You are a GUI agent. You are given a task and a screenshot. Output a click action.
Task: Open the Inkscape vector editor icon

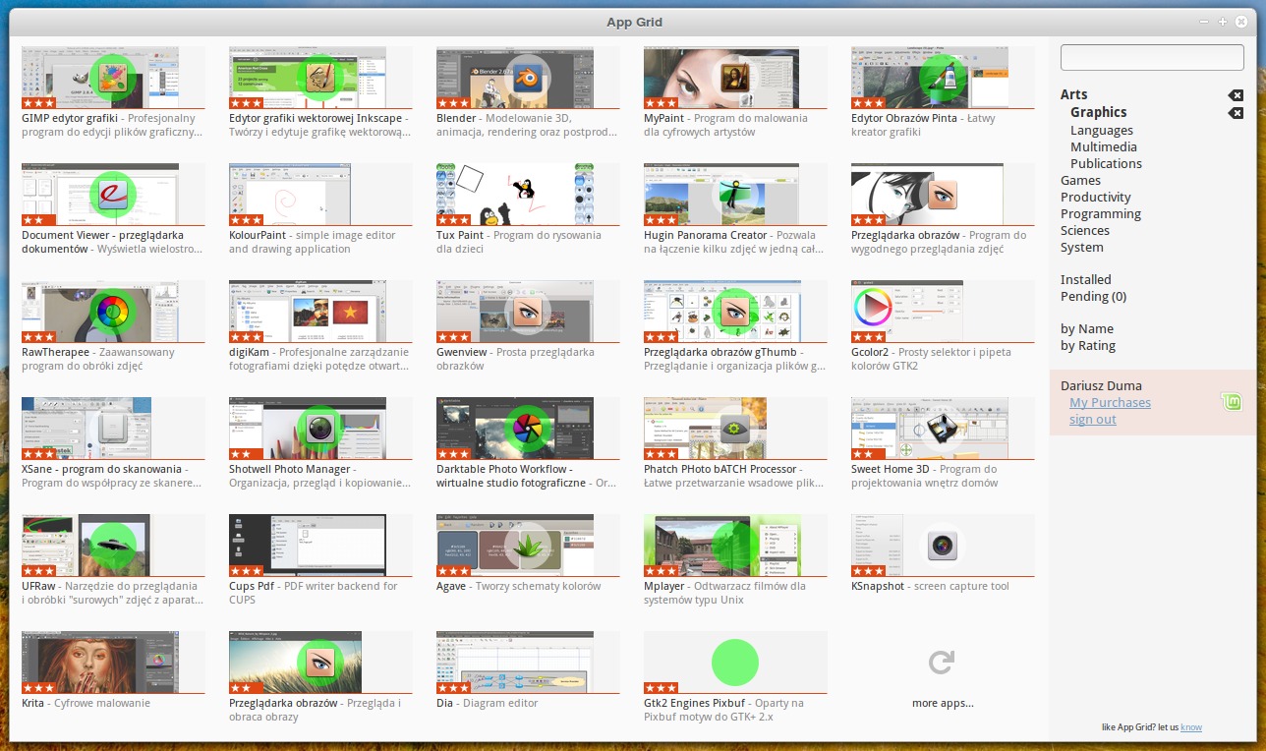coord(319,77)
